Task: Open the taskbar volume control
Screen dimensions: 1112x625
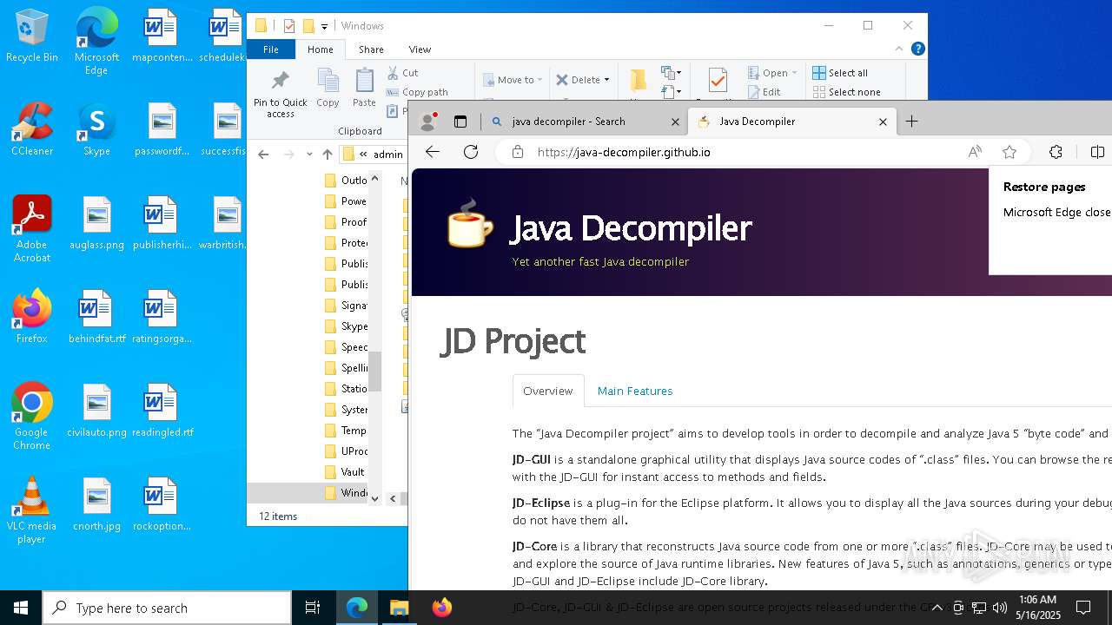Action: [x=1000, y=608]
